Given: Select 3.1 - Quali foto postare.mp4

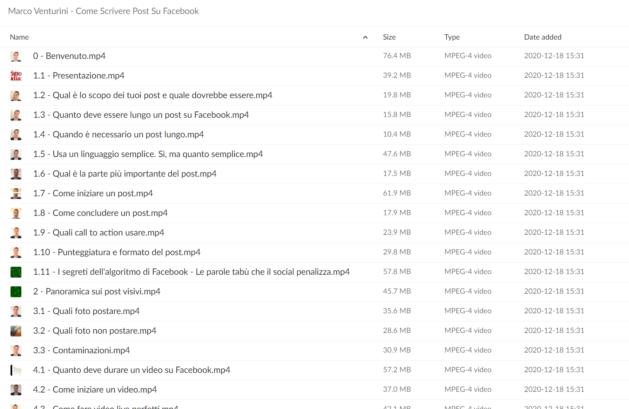Looking at the screenshot, I should click(x=86, y=311).
